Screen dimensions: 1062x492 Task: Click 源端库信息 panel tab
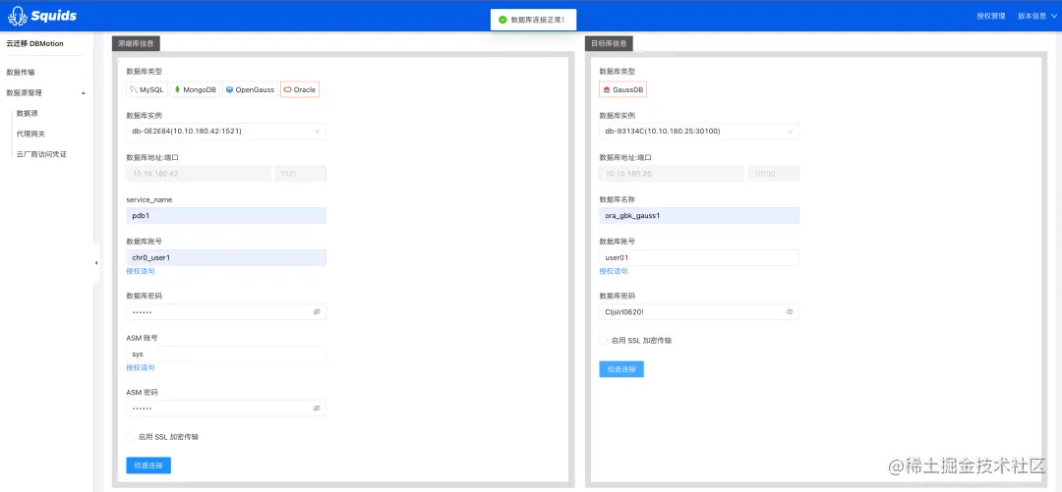coord(136,44)
